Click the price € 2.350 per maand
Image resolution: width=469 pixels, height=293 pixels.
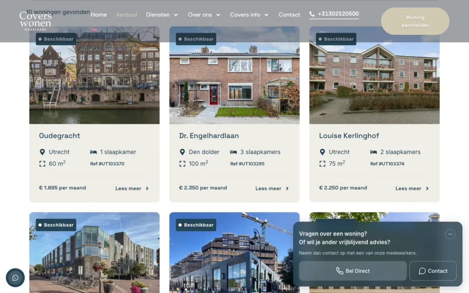point(203,188)
